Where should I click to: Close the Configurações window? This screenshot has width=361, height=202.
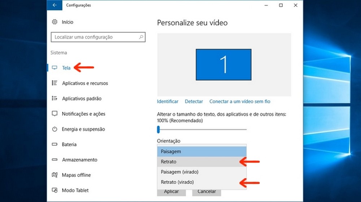tap(296, 5)
